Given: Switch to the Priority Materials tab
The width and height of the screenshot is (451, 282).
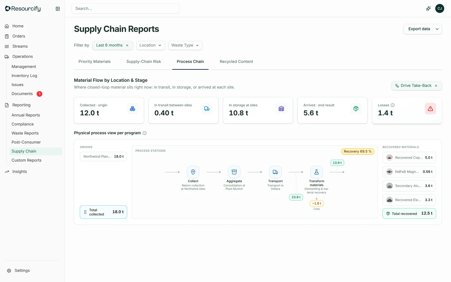Looking at the screenshot, I should 94,61.
